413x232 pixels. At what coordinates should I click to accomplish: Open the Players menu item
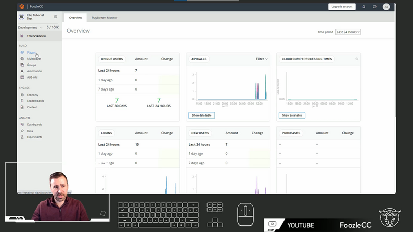31,53
